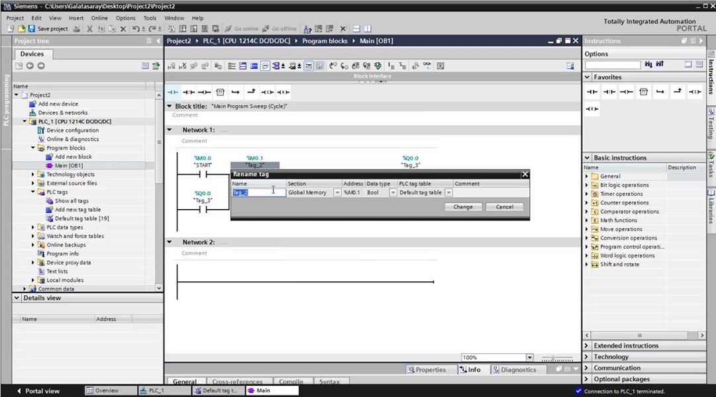
Task: Insert reset coil from editor favorites
Action: 283,92
